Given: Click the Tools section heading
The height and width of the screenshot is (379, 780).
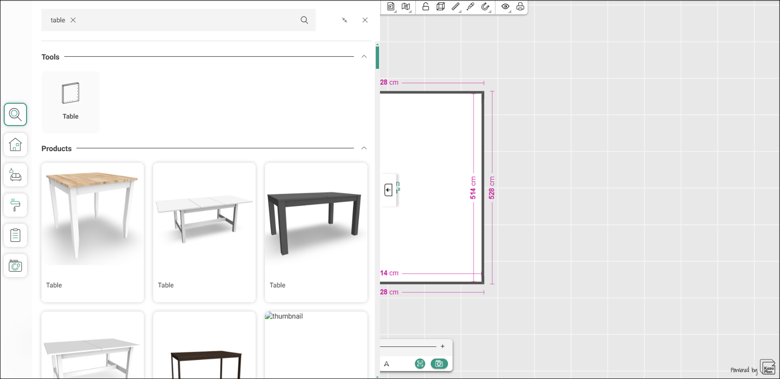Looking at the screenshot, I should pos(50,57).
